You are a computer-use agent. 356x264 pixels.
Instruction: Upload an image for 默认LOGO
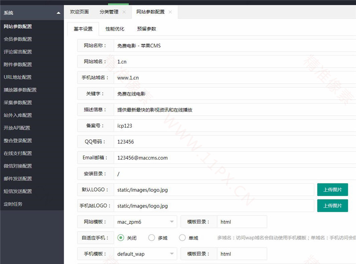(333, 189)
